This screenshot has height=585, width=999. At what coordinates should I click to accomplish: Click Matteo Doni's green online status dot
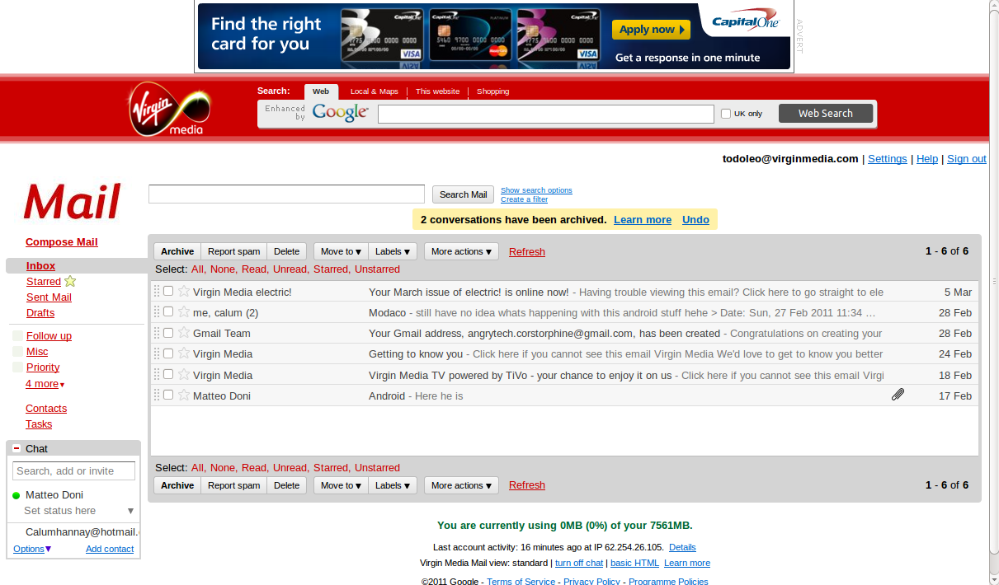click(x=16, y=495)
